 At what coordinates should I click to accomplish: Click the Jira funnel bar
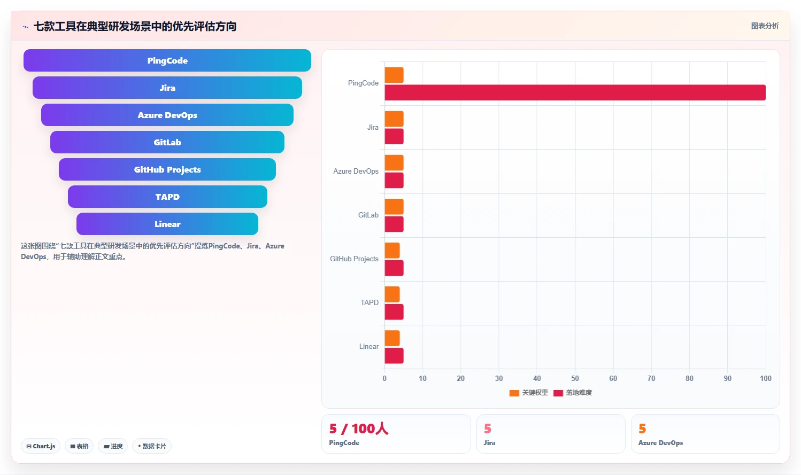[x=167, y=88]
